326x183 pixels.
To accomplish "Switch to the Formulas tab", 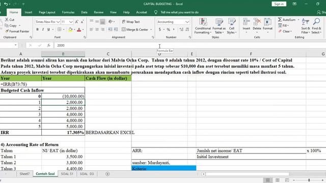I will [x=68, y=12].
